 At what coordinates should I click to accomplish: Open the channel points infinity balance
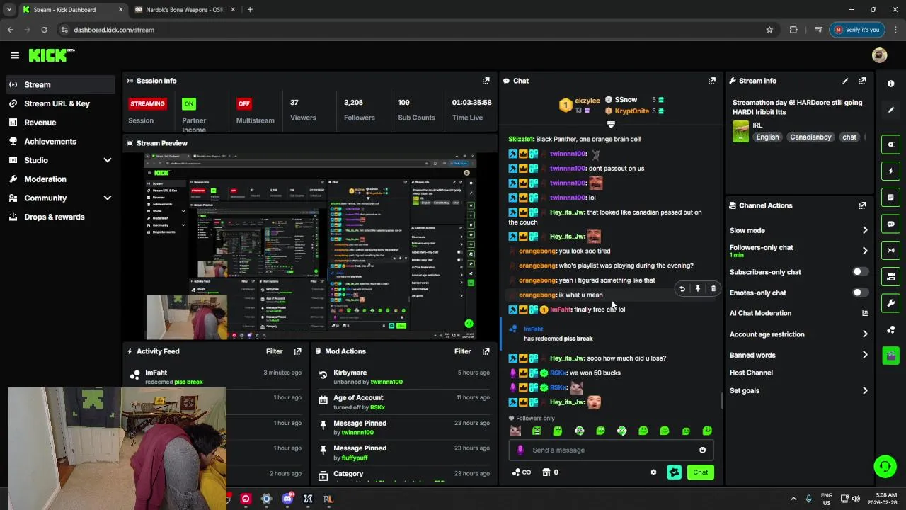[522, 472]
